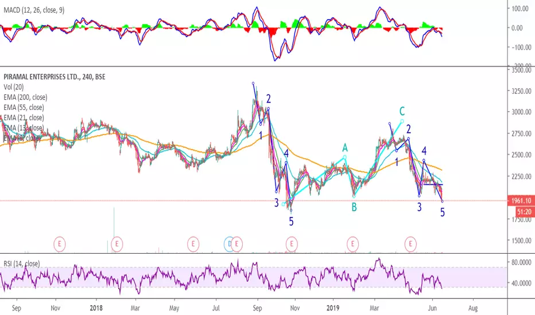The image size is (535, 315).
Task: Select the EMA (55, close) indicator label
Action: [x=24, y=108]
